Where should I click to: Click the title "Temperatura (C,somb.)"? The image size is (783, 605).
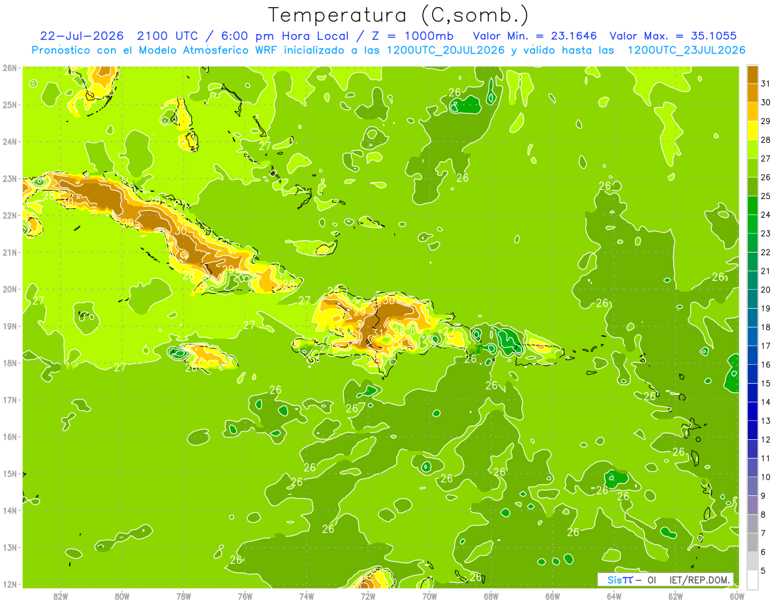tap(398, 16)
